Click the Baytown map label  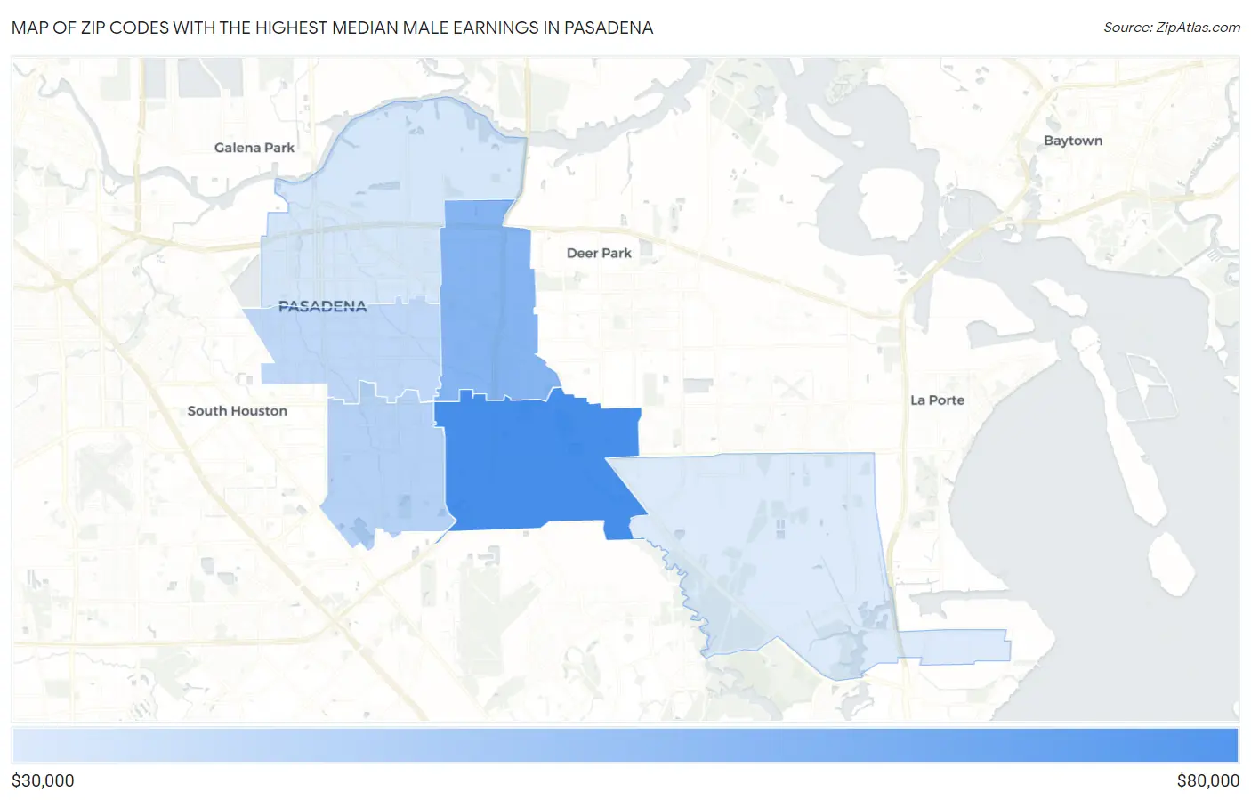coord(1073,141)
